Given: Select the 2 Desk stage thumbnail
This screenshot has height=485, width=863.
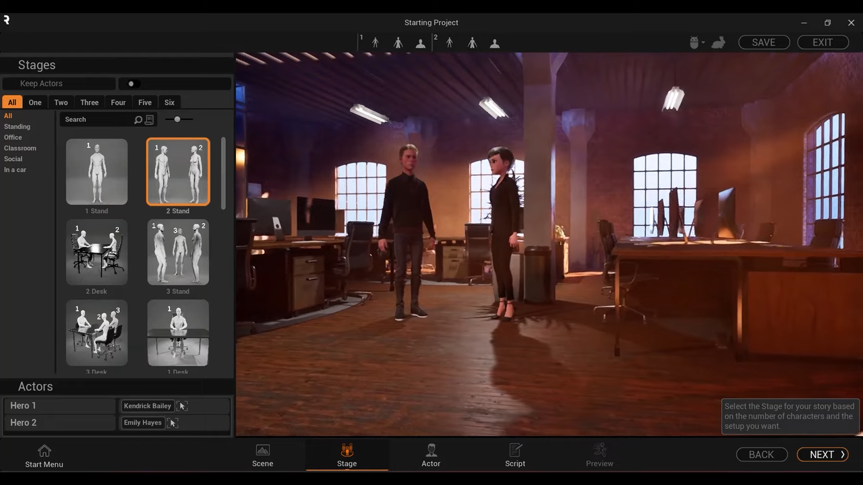Looking at the screenshot, I should pyautogui.click(x=96, y=251).
